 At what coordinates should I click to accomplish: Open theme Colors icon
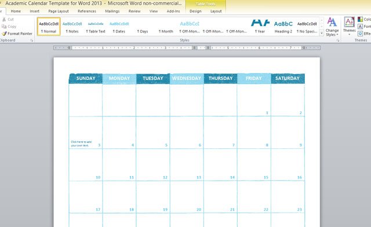click(360, 19)
